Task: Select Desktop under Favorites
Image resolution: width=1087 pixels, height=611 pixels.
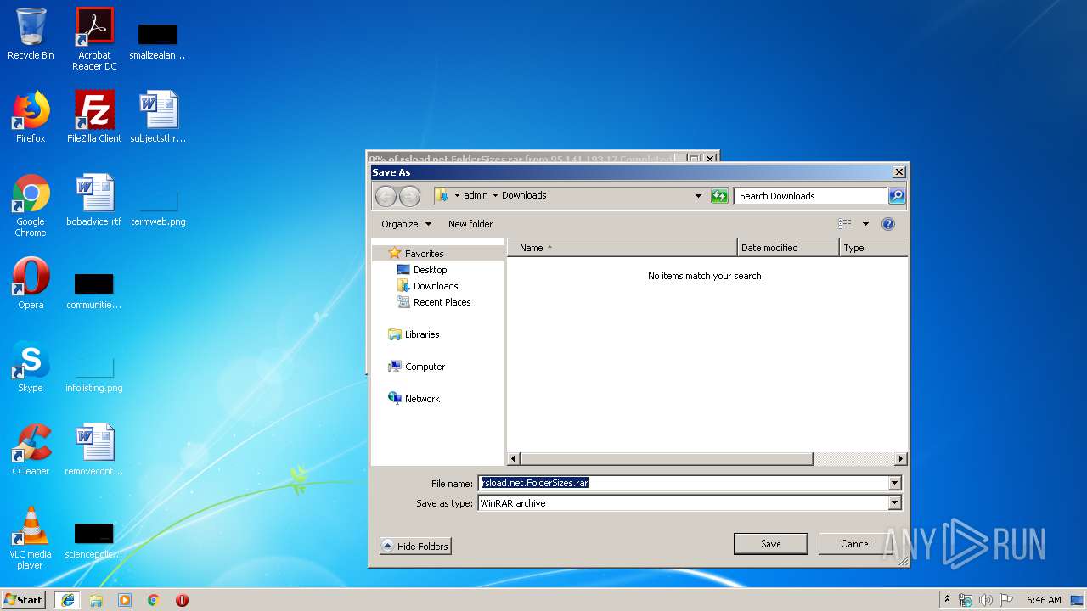Action: point(430,270)
